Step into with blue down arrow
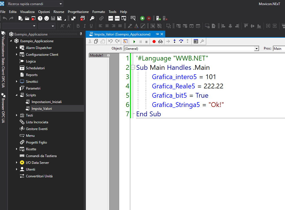Viewport: 285px width, 210px height. [x=175, y=41]
